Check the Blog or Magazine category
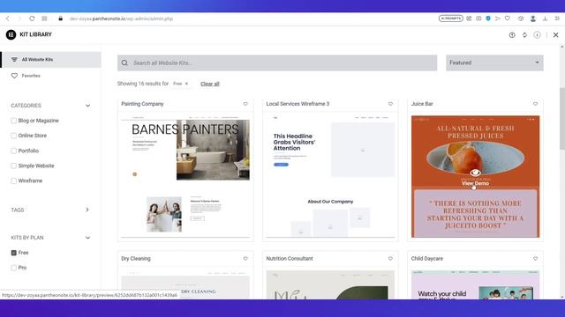565x317 pixels. 14,121
